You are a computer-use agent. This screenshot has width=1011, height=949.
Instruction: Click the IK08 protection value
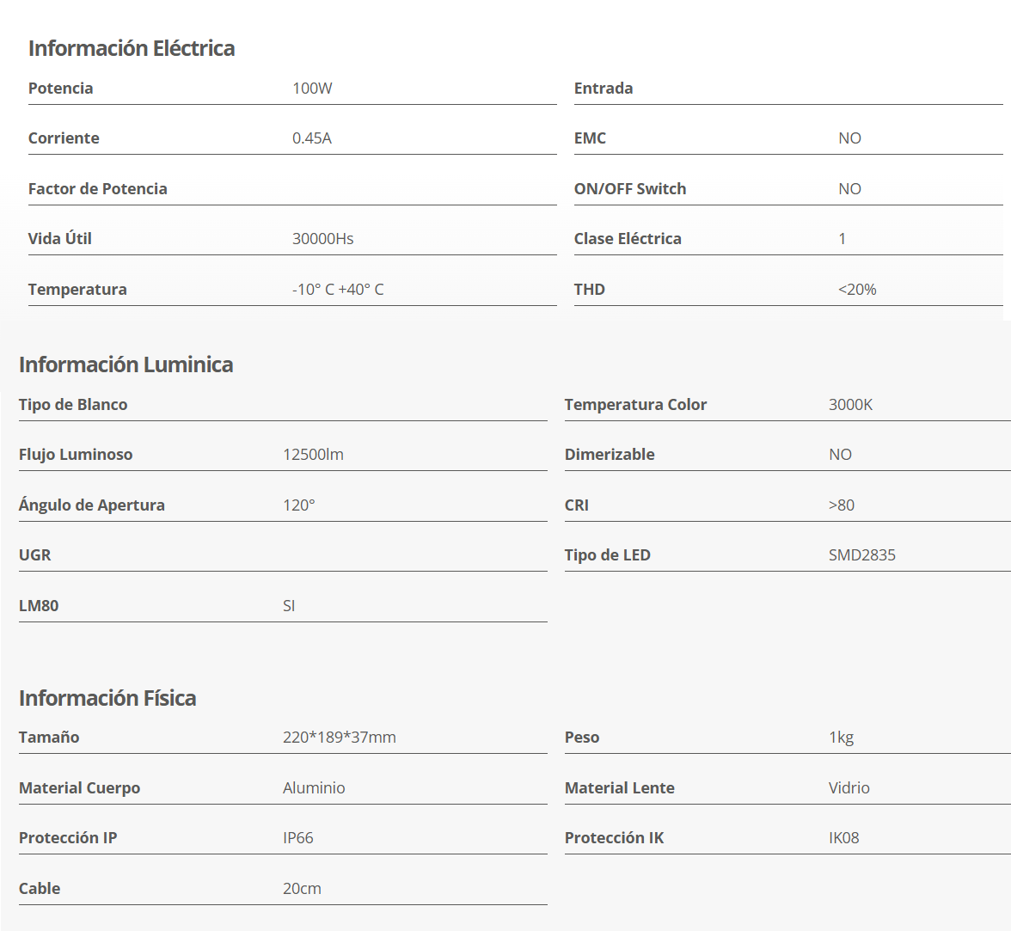point(843,838)
